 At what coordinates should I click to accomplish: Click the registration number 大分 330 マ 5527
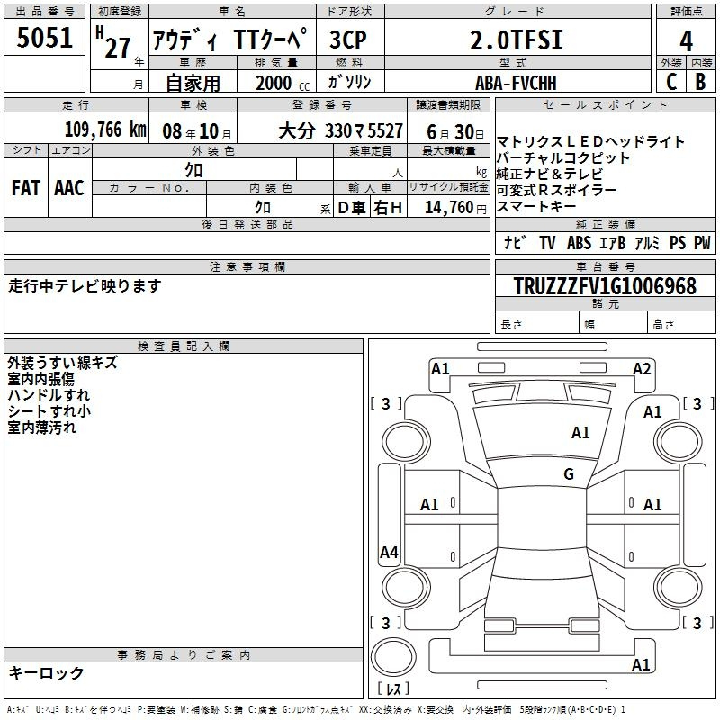tap(341, 130)
